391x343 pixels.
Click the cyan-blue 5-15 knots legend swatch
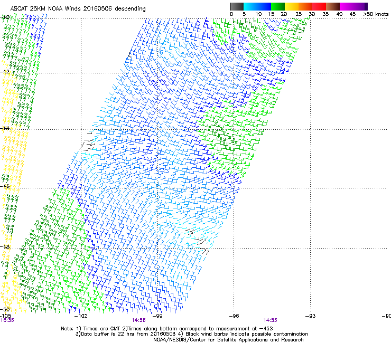pyautogui.click(x=257, y=6)
